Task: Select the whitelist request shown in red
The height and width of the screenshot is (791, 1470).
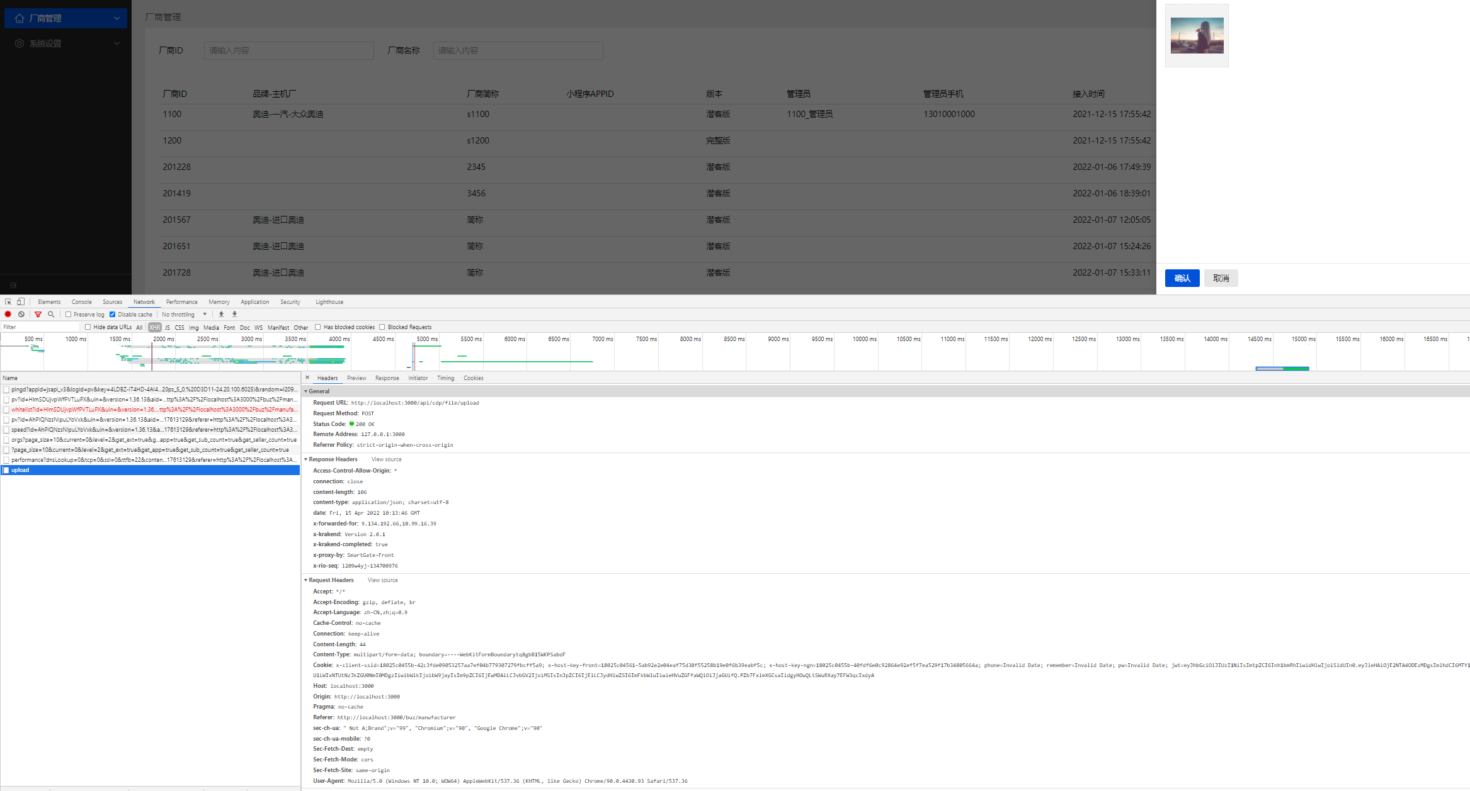Action: 151,410
